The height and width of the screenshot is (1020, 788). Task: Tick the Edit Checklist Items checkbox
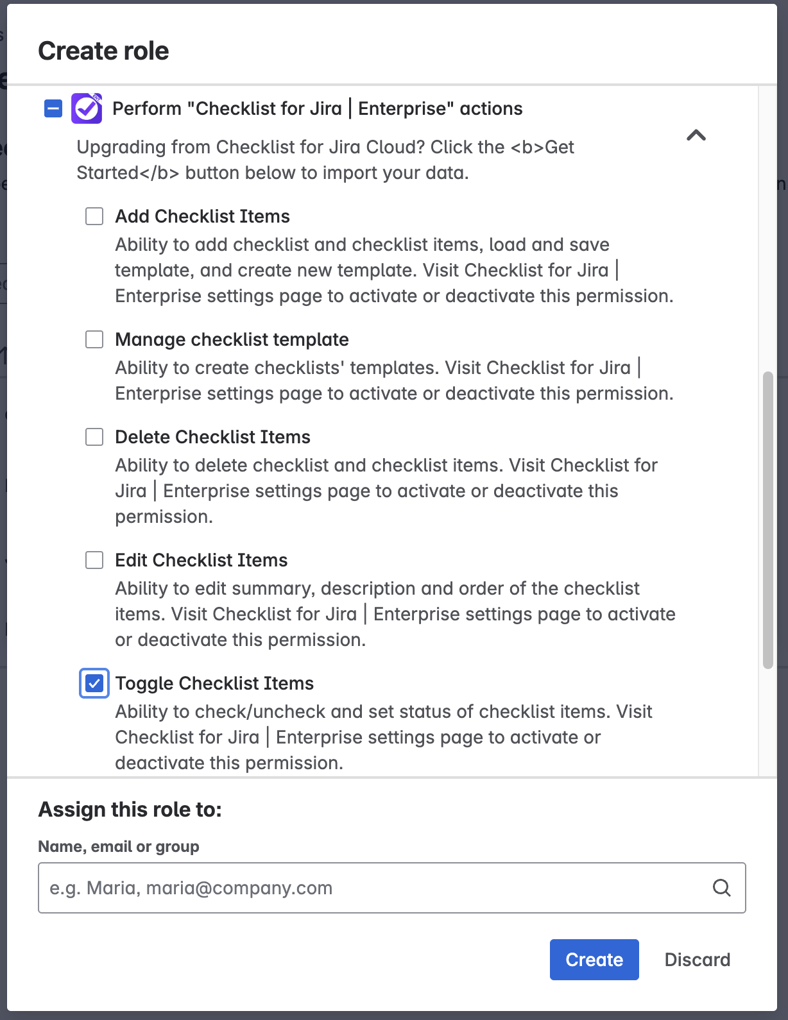click(x=94, y=560)
